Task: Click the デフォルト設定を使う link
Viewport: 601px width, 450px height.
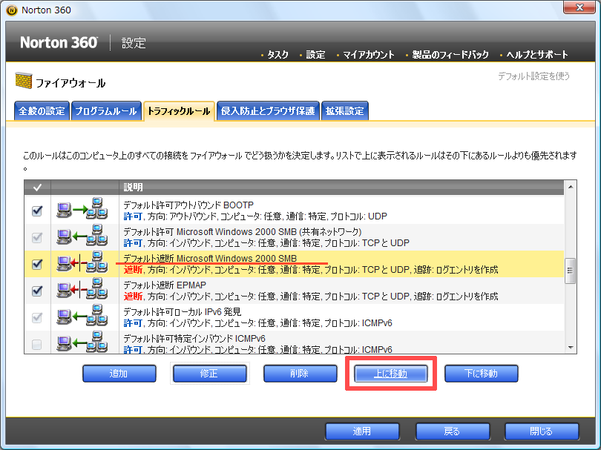Action: point(534,76)
